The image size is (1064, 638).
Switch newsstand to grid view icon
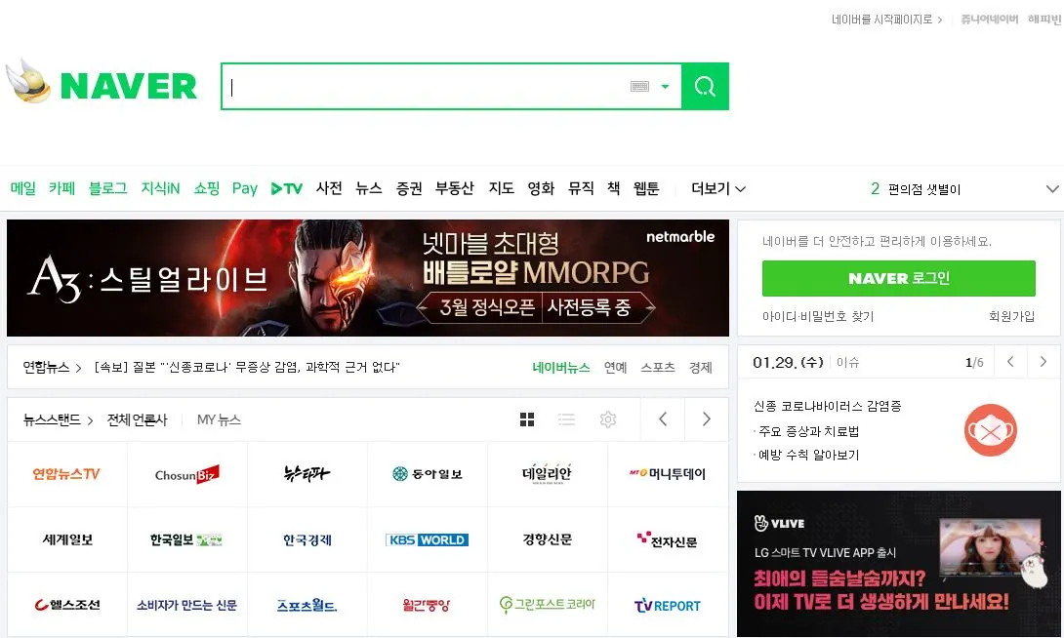click(x=527, y=419)
